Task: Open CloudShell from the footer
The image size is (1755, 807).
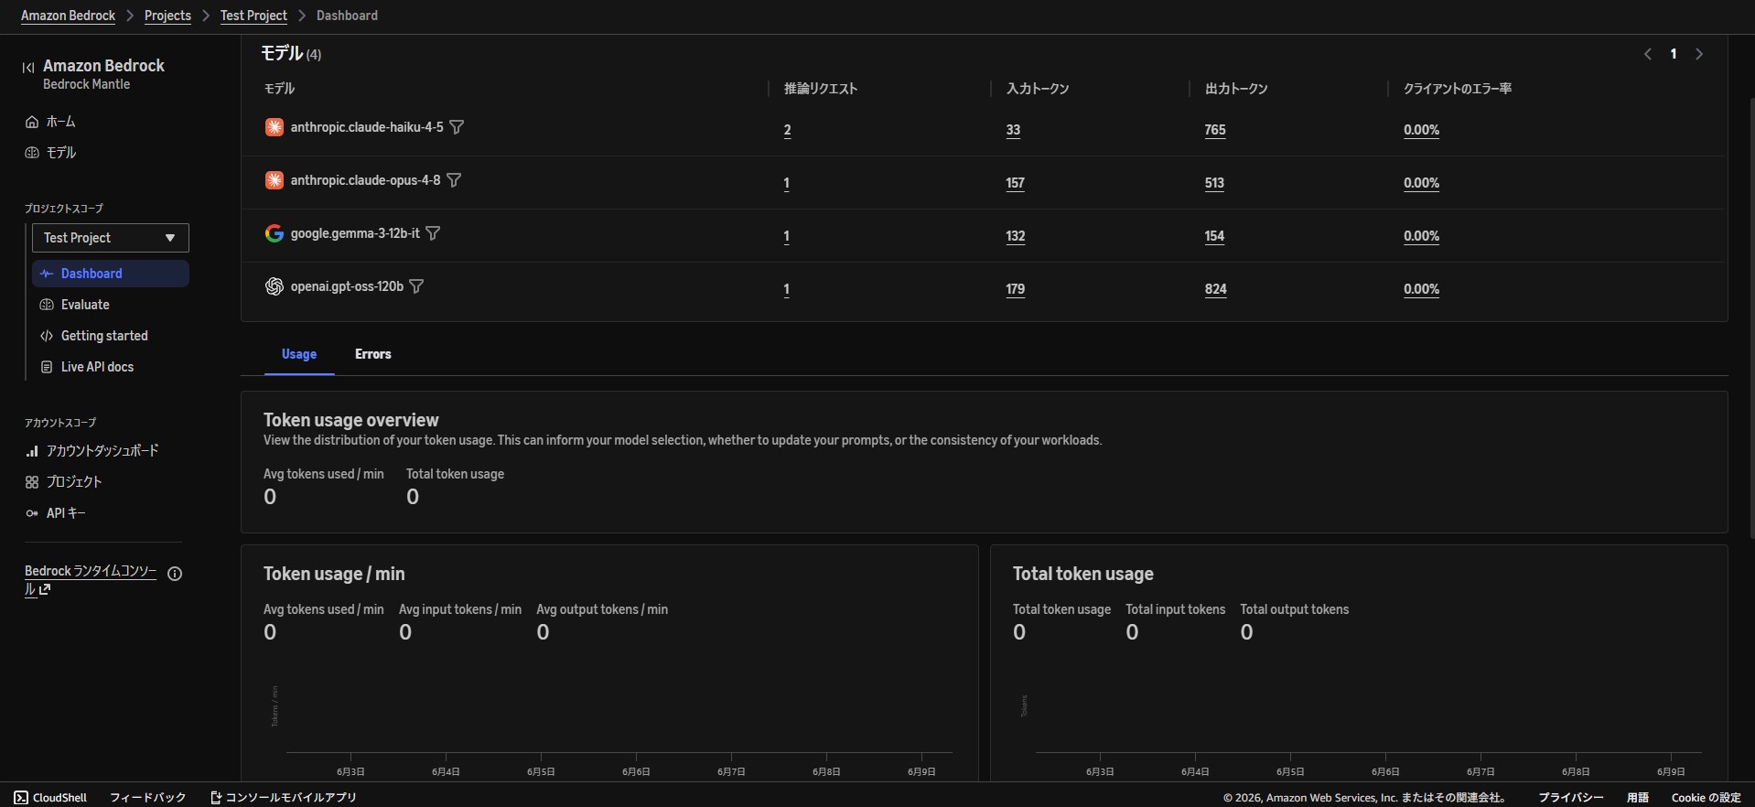Action: pos(50,798)
